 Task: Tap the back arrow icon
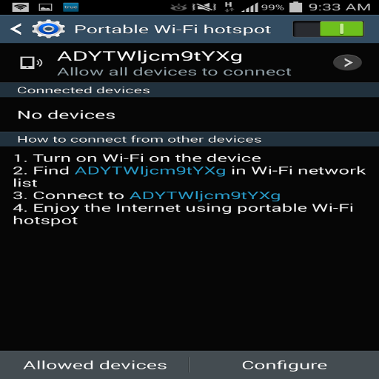click(x=16, y=29)
